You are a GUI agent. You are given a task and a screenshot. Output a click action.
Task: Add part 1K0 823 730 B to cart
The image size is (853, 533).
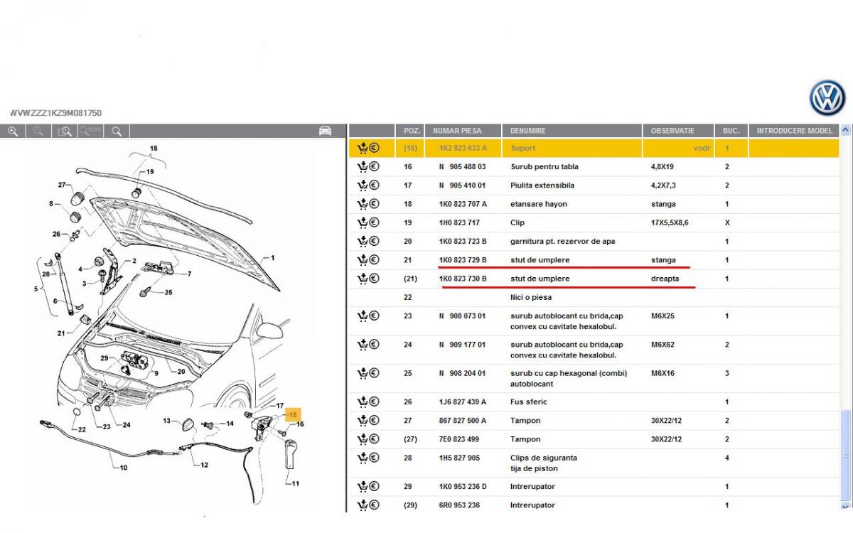tap(362, 278)
